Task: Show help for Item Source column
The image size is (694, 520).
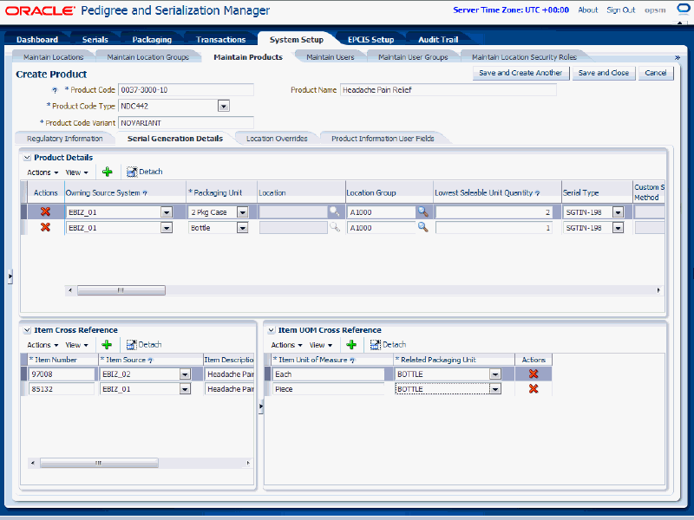Action: point(150,361)
